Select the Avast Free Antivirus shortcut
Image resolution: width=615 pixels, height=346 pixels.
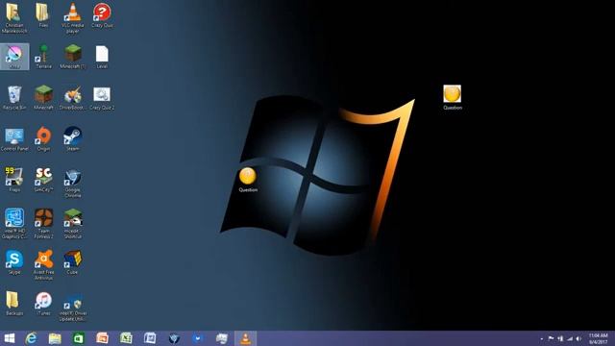point(43,265)
